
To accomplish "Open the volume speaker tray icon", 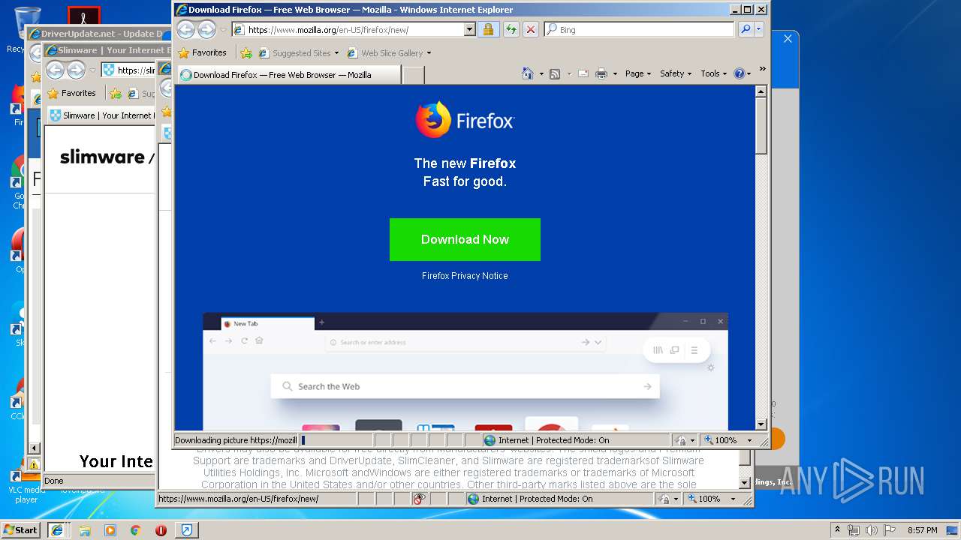I will coord(871,529).
